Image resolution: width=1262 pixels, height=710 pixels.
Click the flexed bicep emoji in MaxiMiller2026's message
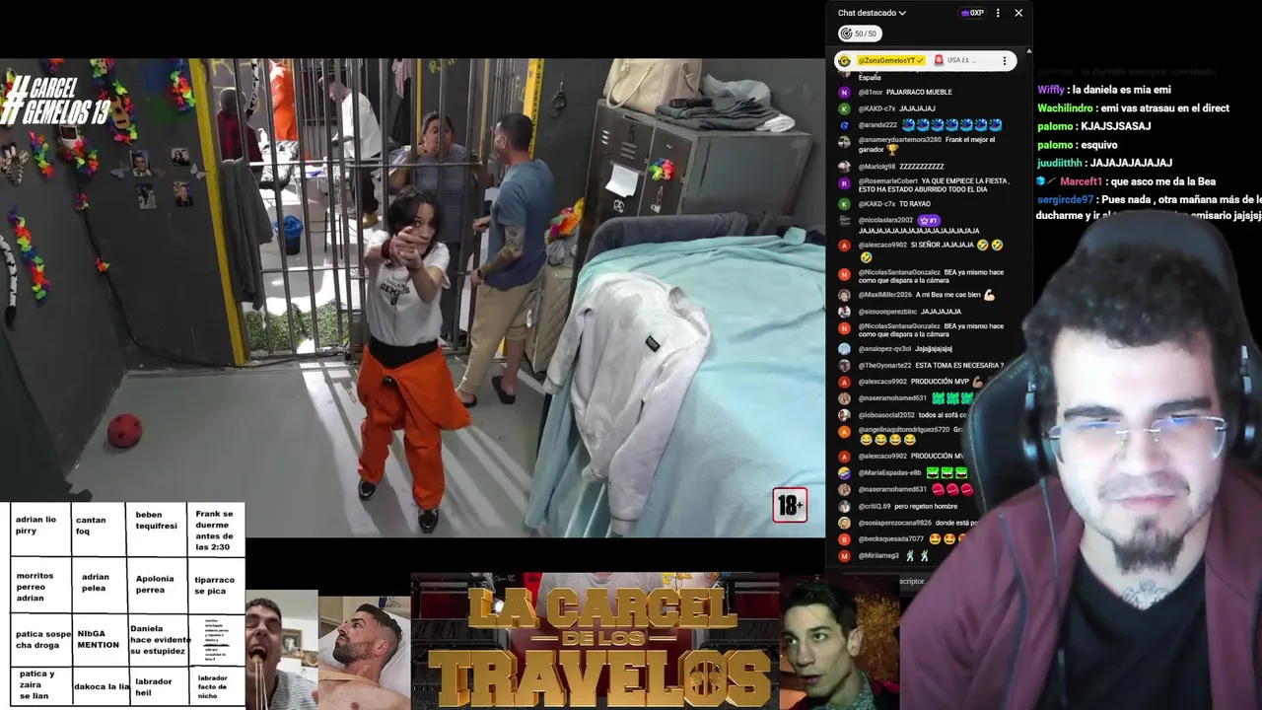click(x=989, y=295)
